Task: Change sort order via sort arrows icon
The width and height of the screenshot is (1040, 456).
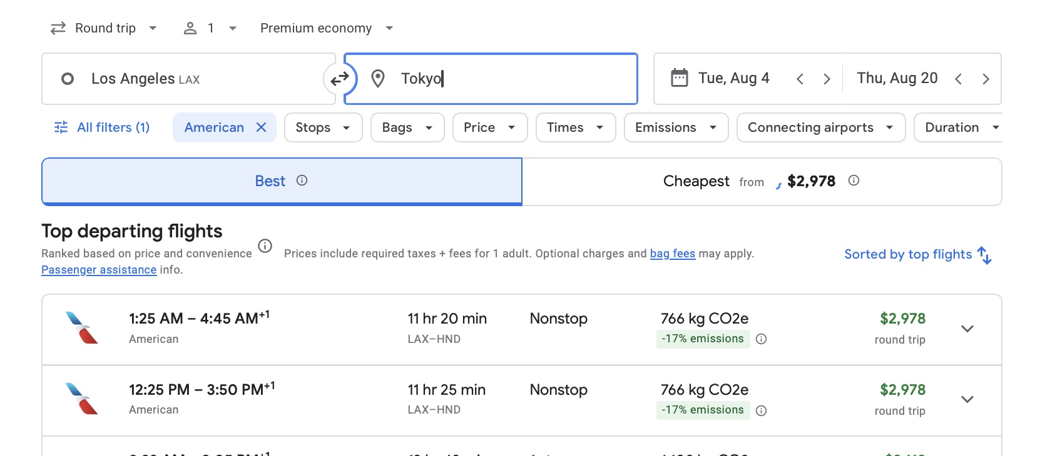Action: 984,255
